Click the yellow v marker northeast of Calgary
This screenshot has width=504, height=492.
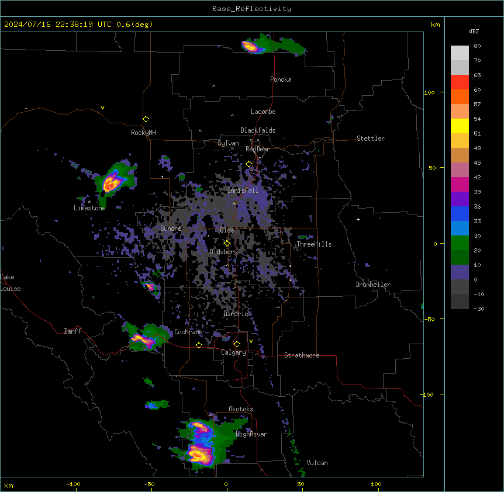(251, 341)
